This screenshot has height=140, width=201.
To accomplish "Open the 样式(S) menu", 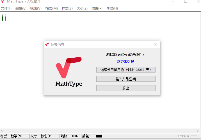I will [67, 8].
